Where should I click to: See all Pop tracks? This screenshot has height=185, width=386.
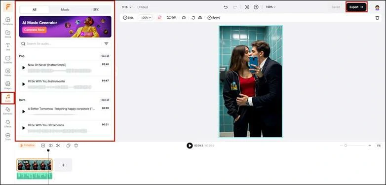coord(105,56)
